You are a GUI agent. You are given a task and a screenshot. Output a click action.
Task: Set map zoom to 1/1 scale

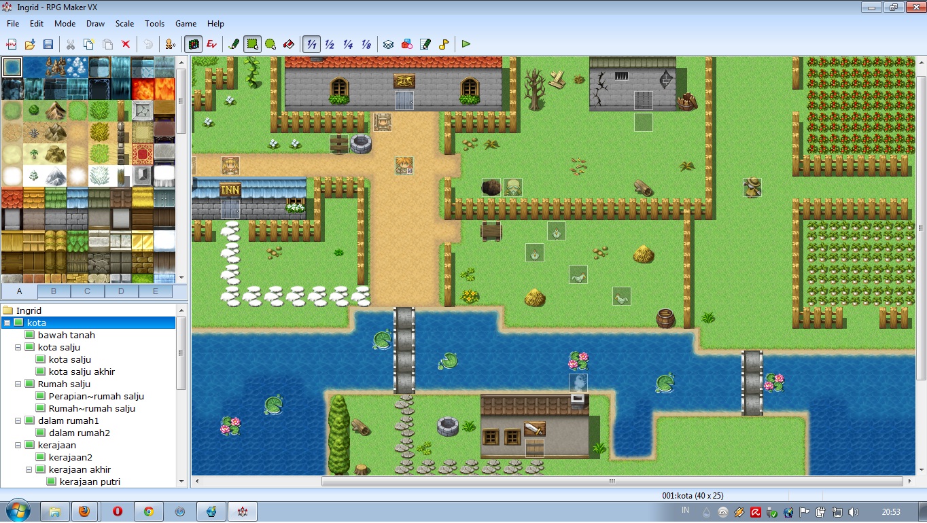[x=311, y=44]
